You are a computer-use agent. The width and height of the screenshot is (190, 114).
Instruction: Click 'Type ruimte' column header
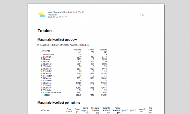point(69,110)
